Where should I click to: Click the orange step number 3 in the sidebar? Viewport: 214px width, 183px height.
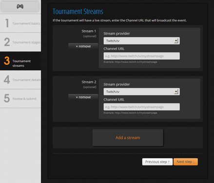[x=7, y=61]
